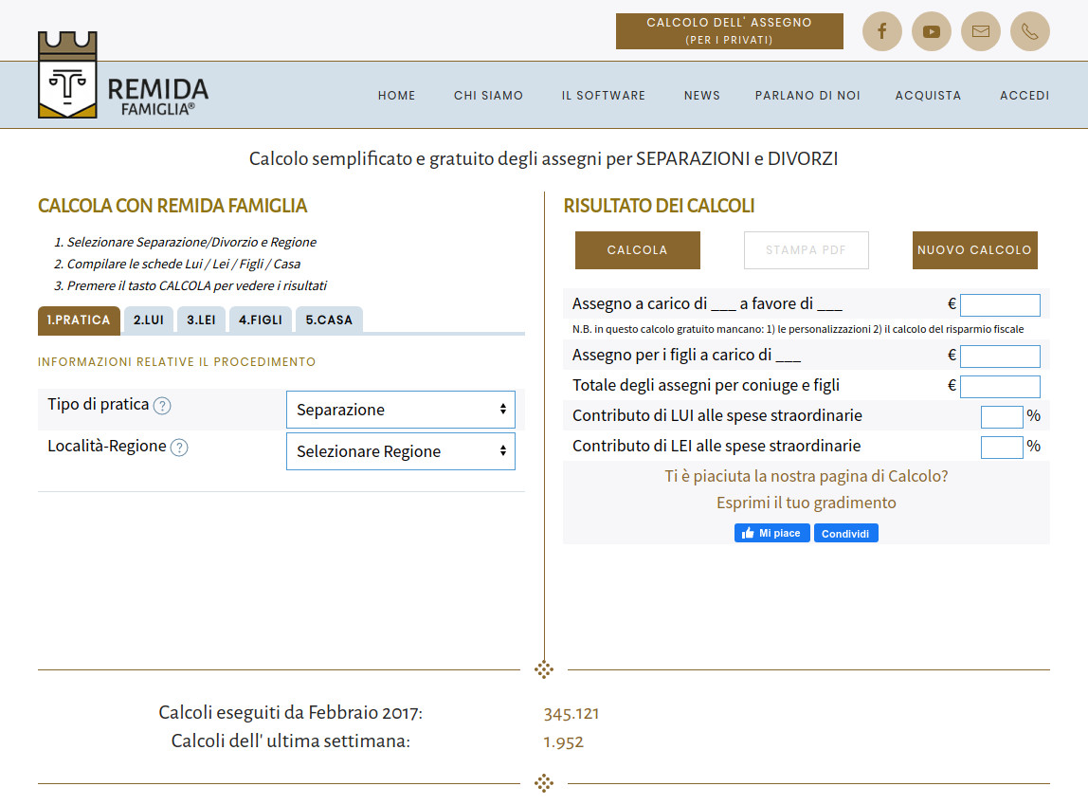Screen dimensions: 1088x805
Task: Click the phone contact icon
Action: pos(1029,31)
